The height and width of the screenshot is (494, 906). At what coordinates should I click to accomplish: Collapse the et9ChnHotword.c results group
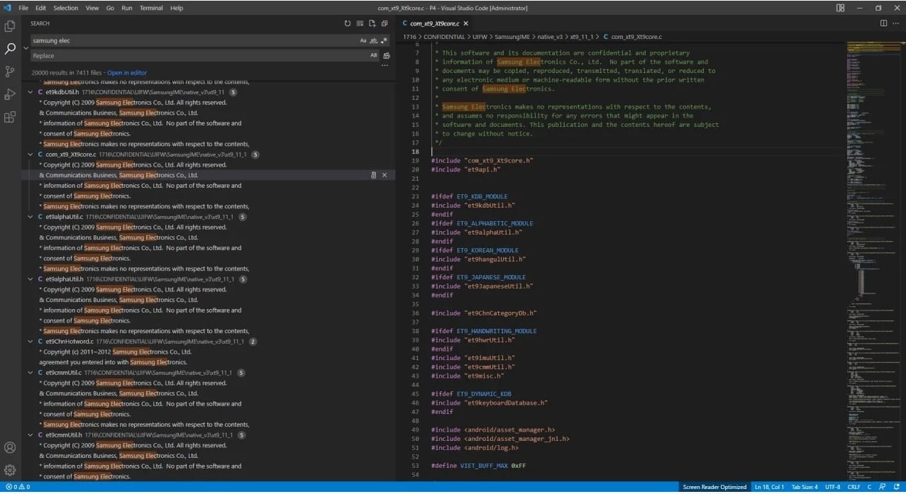(30, 342)
